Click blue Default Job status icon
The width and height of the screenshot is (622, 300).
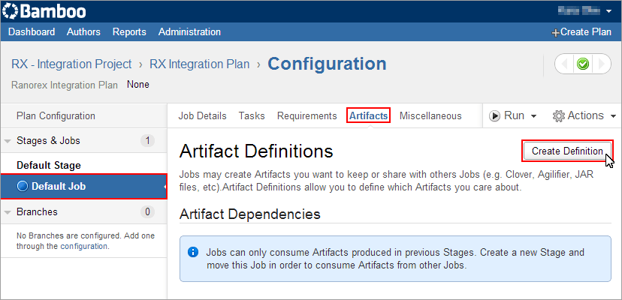pyautogui.click(x=23, y=186)
